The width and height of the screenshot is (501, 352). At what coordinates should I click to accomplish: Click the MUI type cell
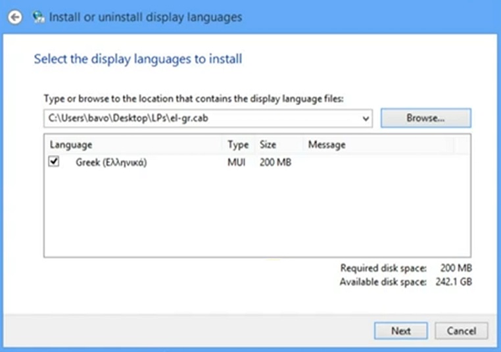237,162
